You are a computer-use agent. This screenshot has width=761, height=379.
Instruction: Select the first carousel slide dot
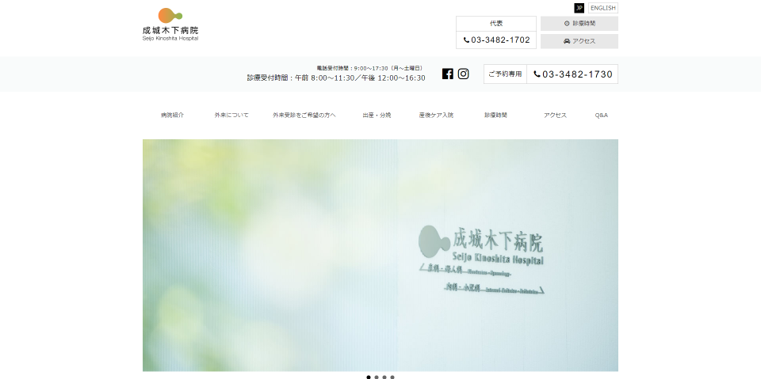click(x=369, y=377)
